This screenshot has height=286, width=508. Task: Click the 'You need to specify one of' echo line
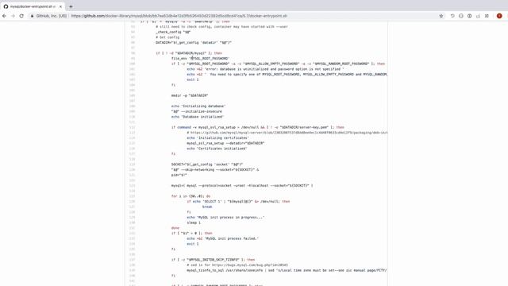(x=287, y=74)
